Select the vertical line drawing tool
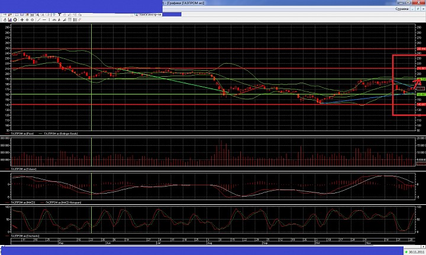 pos(49,20)
